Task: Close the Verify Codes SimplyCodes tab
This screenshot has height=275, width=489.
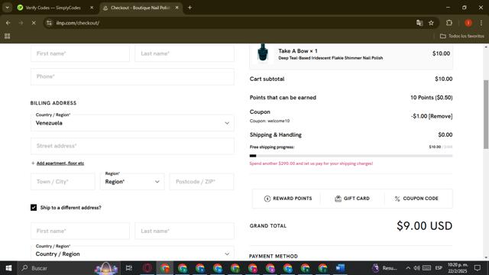Action: click(x=92, y=8)
